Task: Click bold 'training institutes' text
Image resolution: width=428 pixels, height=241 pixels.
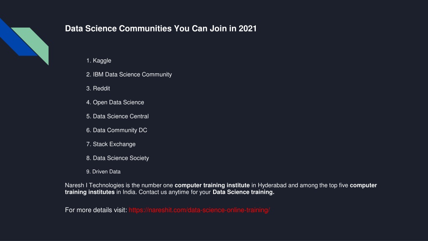Action: [90, 192]
